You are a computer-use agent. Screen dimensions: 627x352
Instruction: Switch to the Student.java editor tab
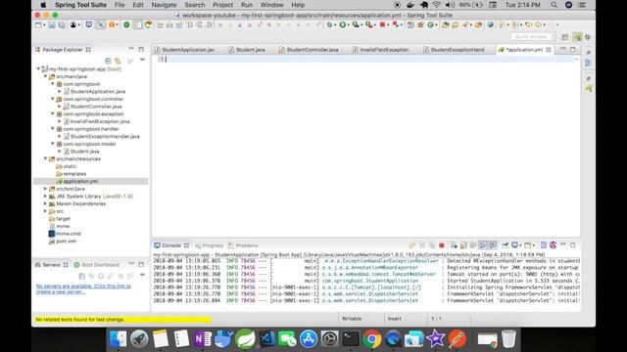(x=247, y=50)
